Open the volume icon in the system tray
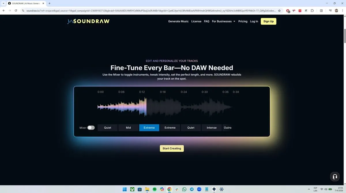The image size is (346, 193). tap(326, 189)
